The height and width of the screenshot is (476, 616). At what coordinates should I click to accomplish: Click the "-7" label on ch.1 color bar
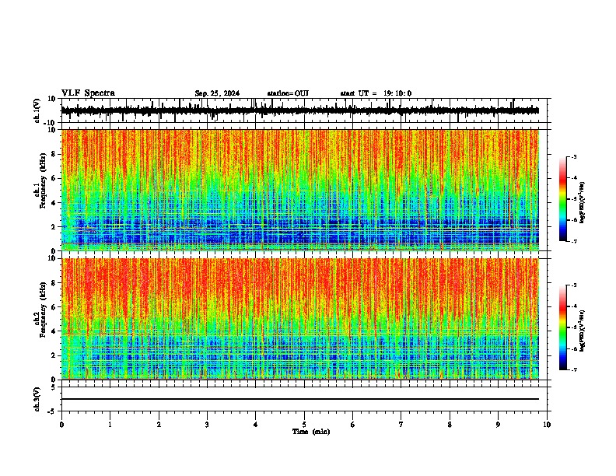point(573,241)
